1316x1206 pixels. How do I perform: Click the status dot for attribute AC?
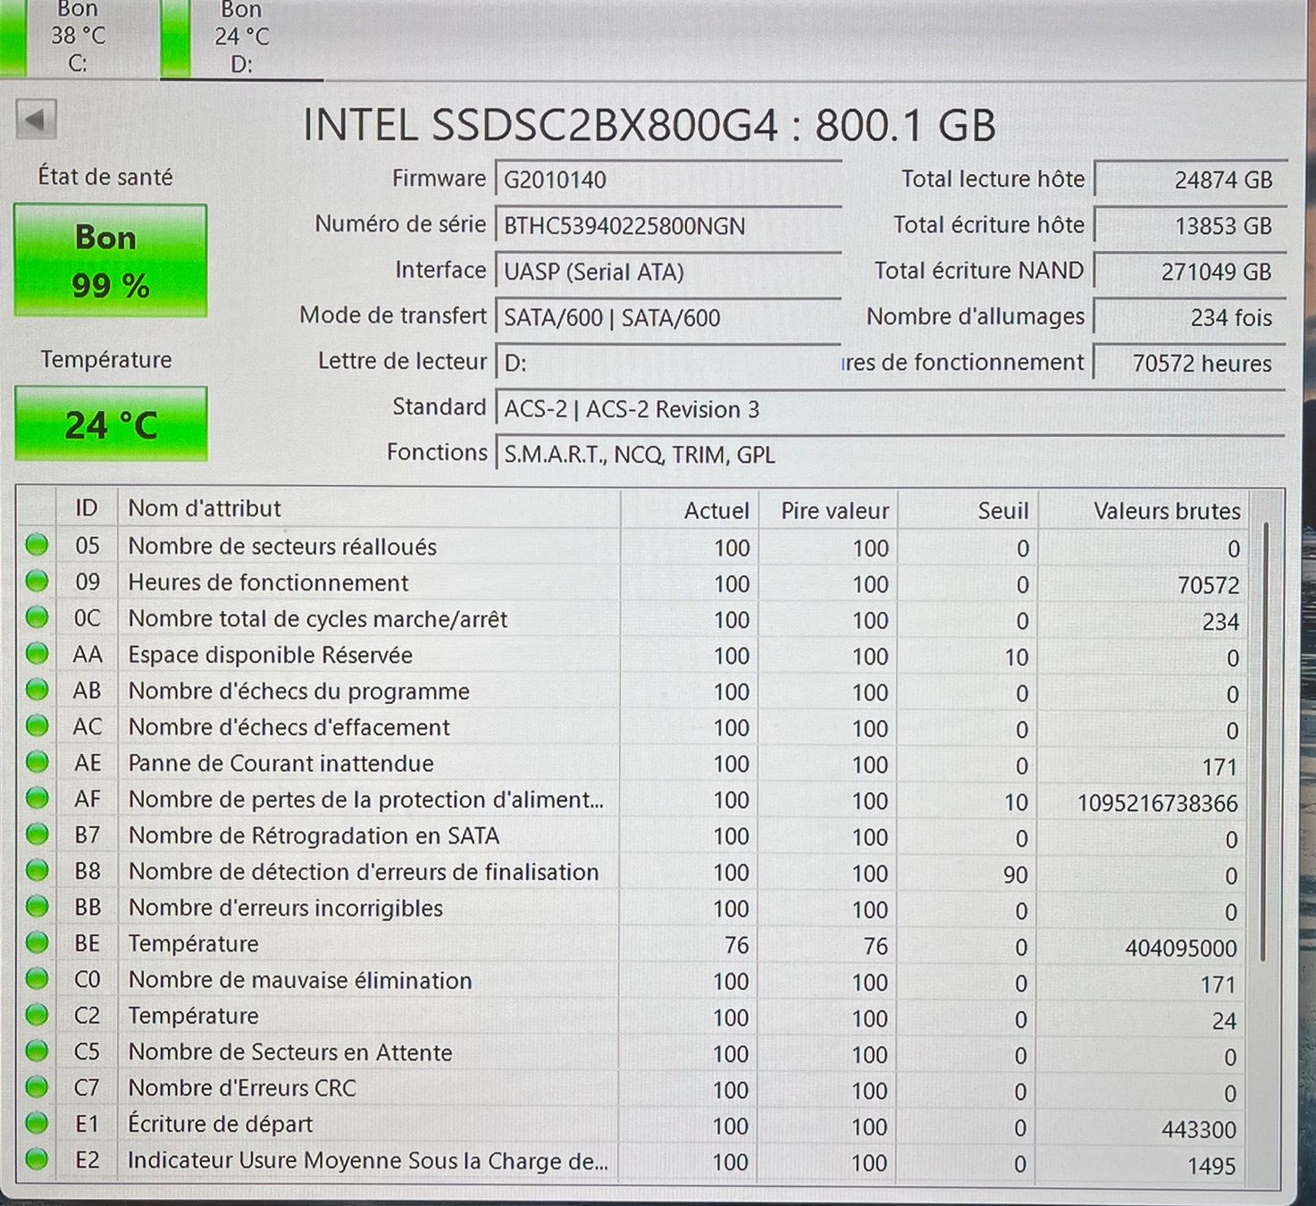37,726
